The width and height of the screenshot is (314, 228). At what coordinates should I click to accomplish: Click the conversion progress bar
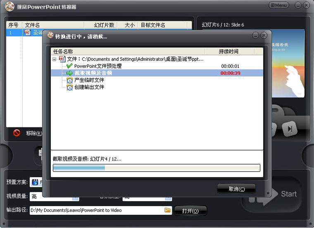pyautogui.click(x=157, y=168)
